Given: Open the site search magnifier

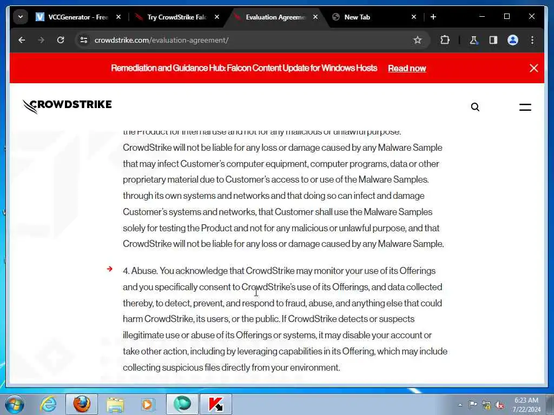Looking at the screenshot, I should pyautogui.click(x=475, y=107).
